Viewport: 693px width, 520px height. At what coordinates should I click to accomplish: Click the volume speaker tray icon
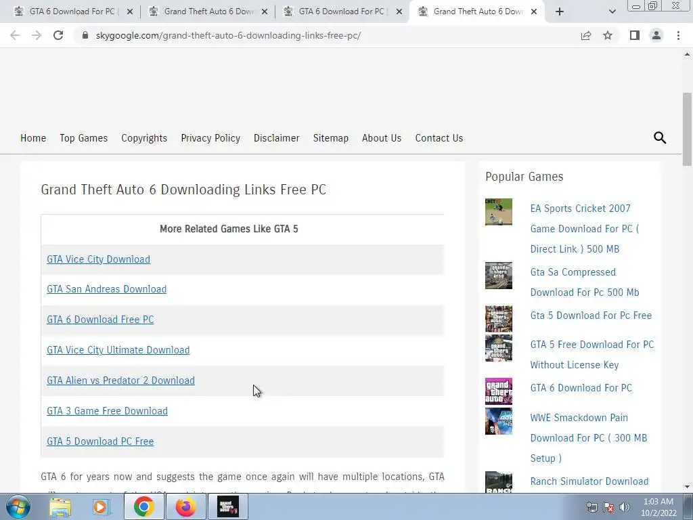tap(625, 507)
